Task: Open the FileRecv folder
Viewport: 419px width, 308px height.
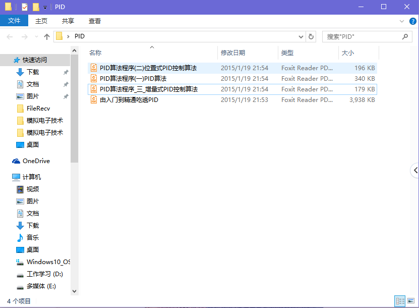Action: (x=38, y=109)
